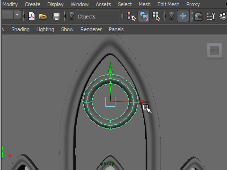Open the Modify menu
This screenshot has width=227, height=170.
[10, 4]
